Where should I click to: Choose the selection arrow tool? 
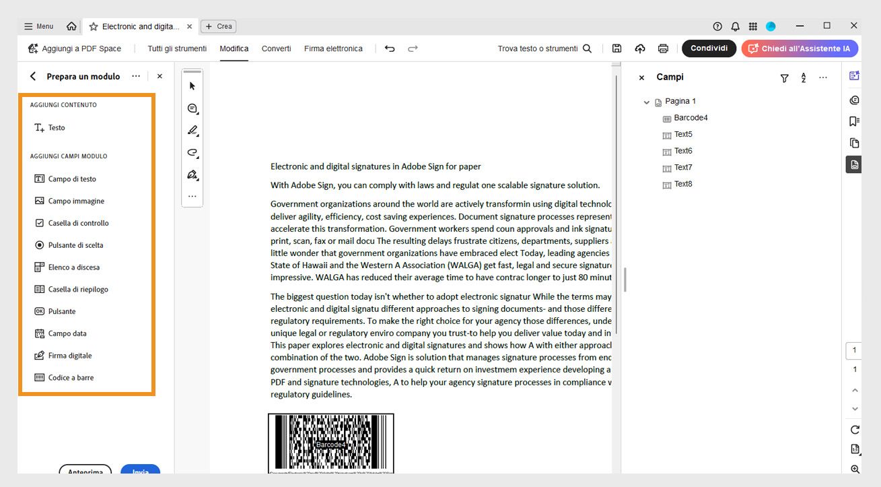pyautogui.click(x=192, y=86)
